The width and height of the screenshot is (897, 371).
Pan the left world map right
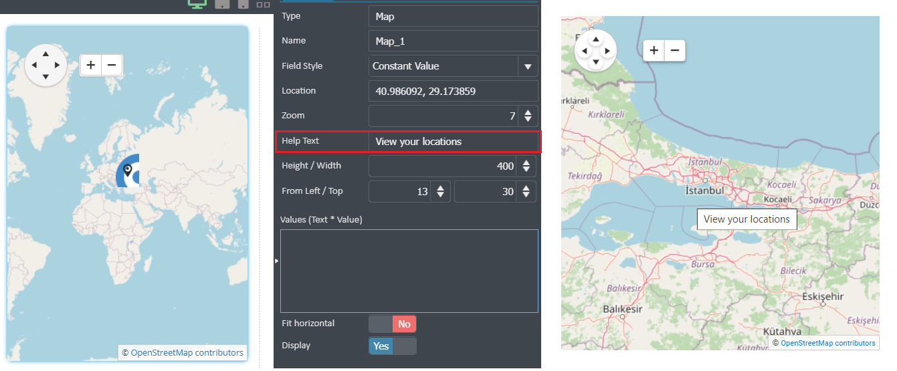[58, 65]
